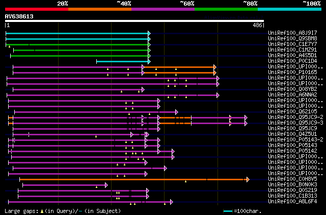Viewport: 326px width, 215px height.
Task: Select the short cyan P0C1D4 alignment bar
Action: [122, 61]
